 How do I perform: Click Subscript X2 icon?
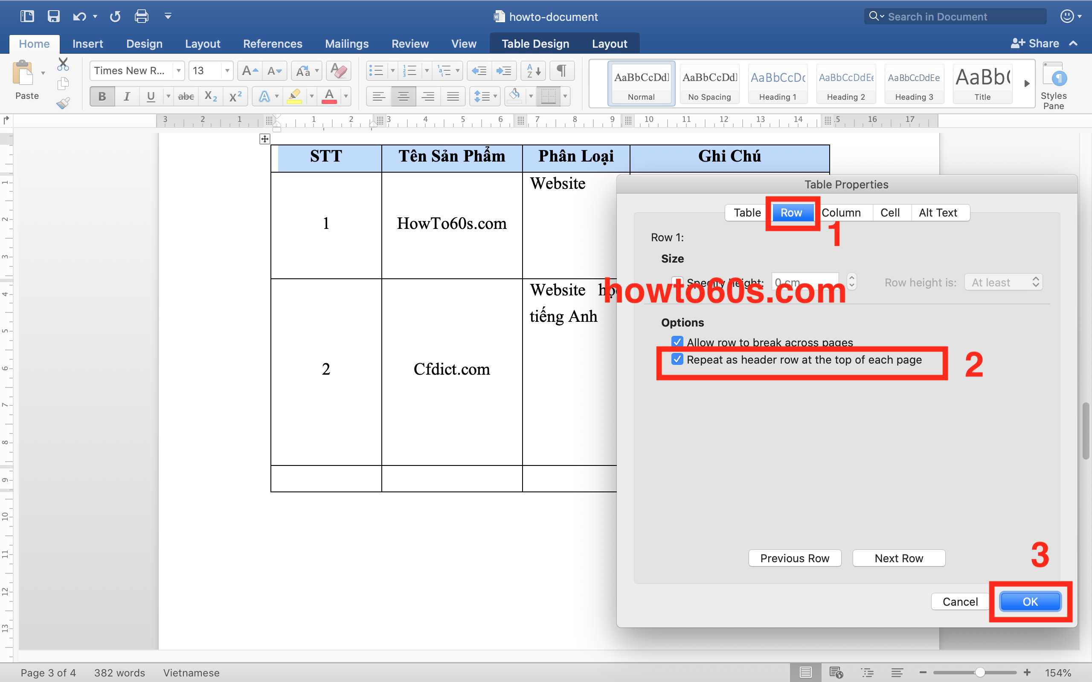point(211,96)
